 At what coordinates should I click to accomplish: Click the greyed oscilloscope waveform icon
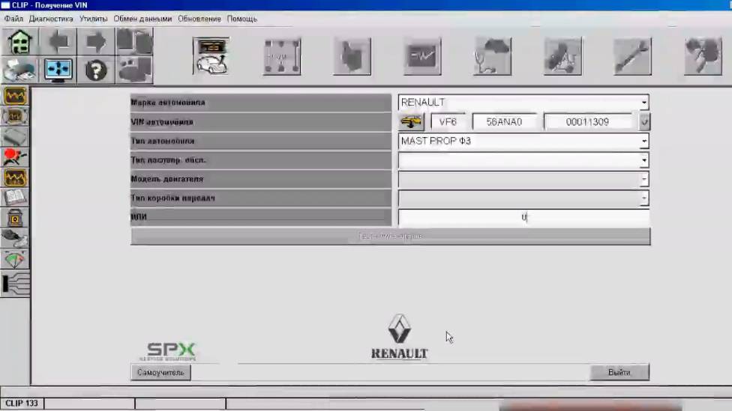coord(422,56)
